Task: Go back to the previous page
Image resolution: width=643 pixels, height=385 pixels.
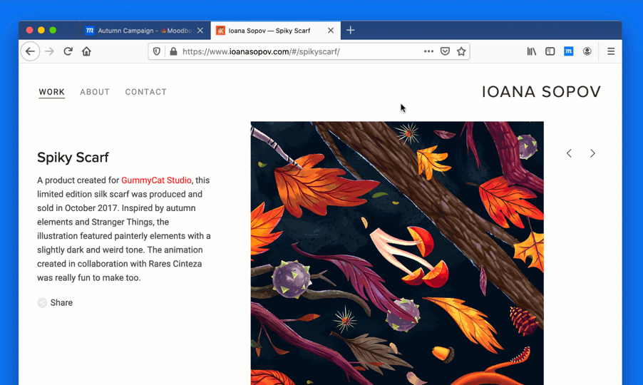Action: [x=30, y=51]
